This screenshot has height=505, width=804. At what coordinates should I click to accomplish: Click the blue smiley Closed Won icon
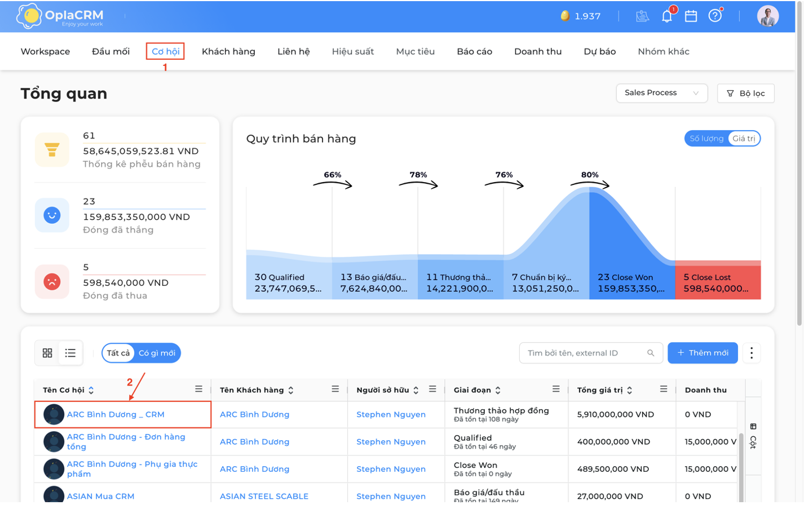tap(52, 215)
